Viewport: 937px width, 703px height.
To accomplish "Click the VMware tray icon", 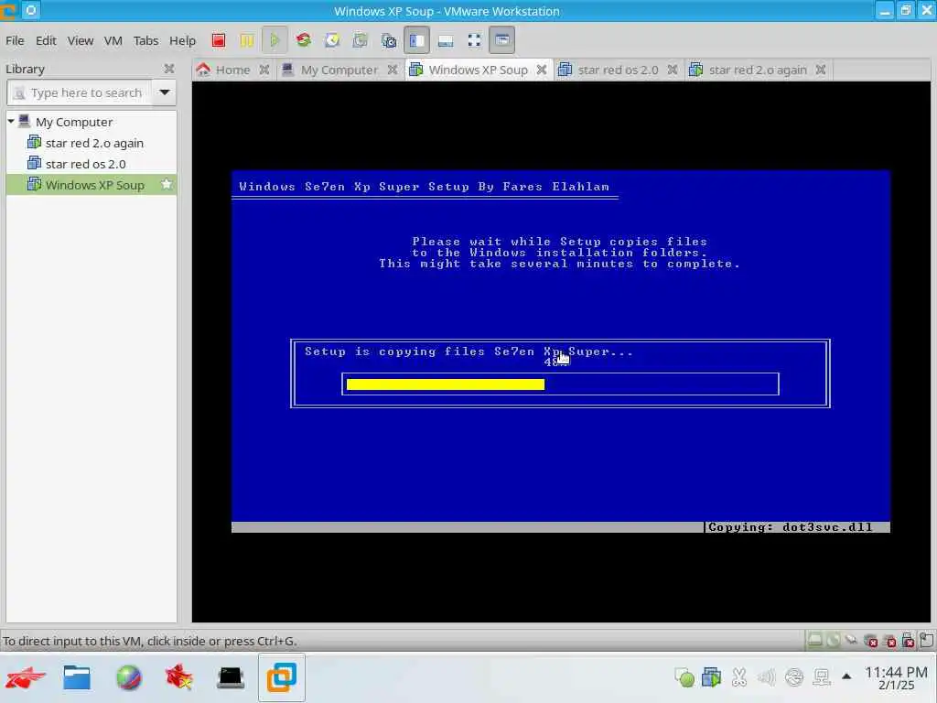I will tap(711, 677).
